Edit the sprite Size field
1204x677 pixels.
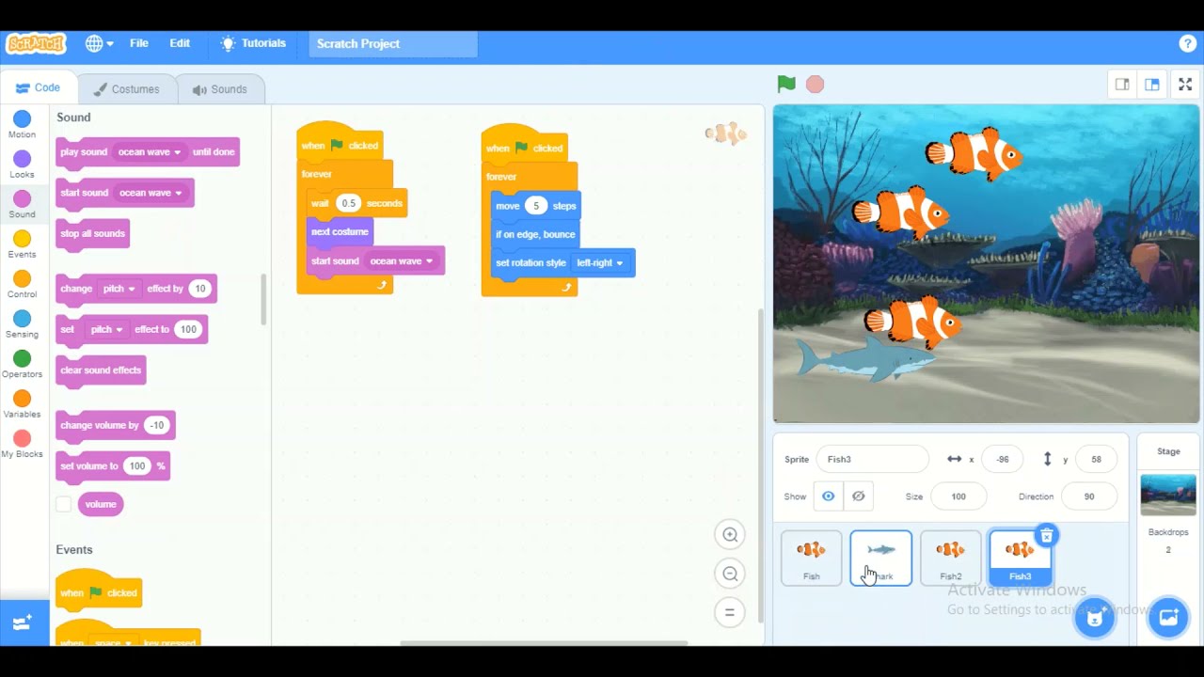[x=958, y=496]
